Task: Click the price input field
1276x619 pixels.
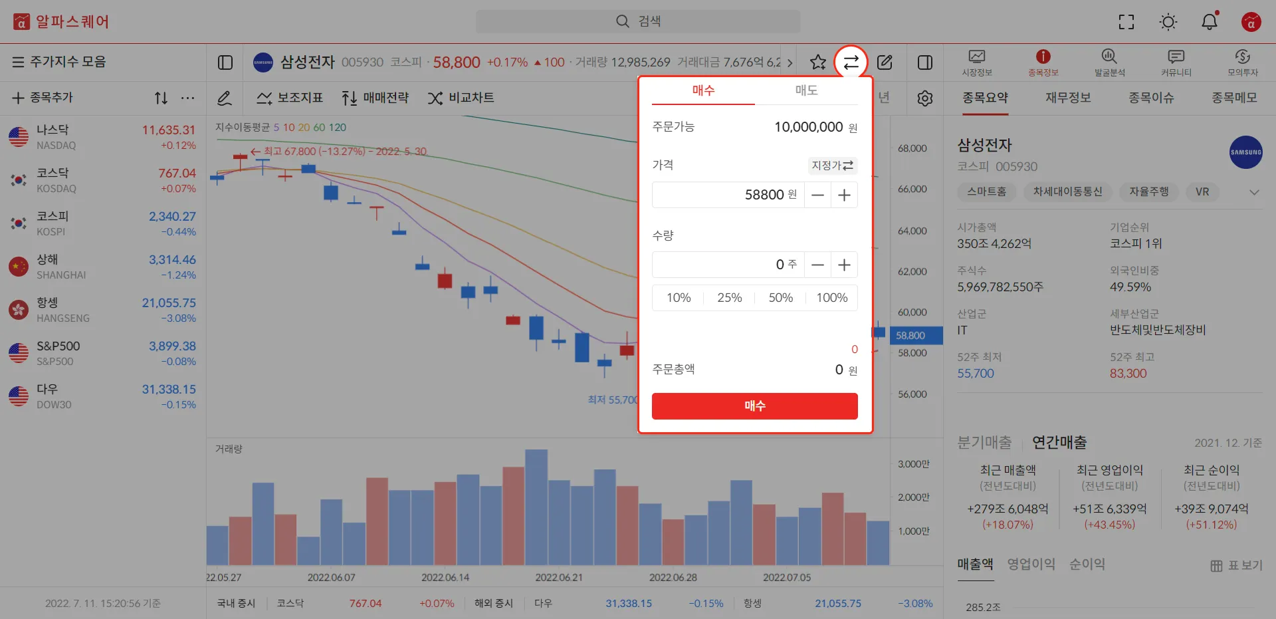Action: tap(728, 195)
